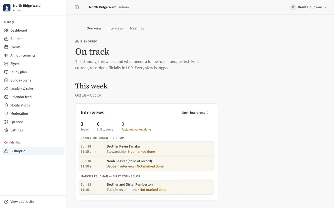Click the Settings gear icon
334x208 pixels.
(x=6, y=130)
